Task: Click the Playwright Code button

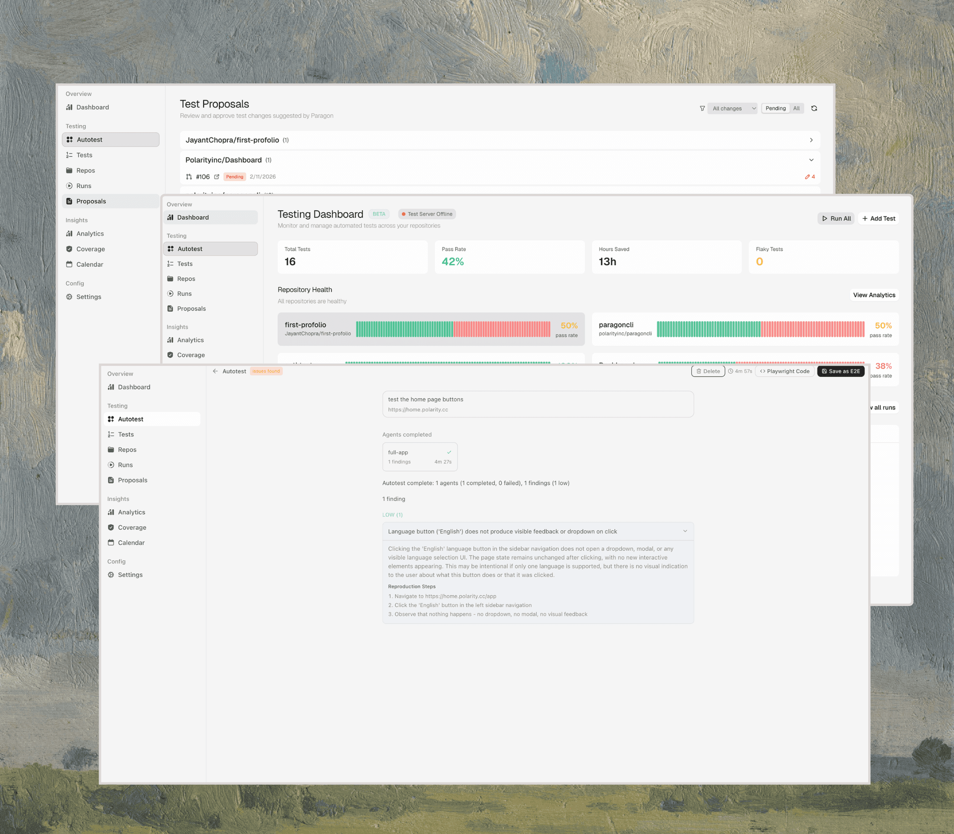Action: 784,371
